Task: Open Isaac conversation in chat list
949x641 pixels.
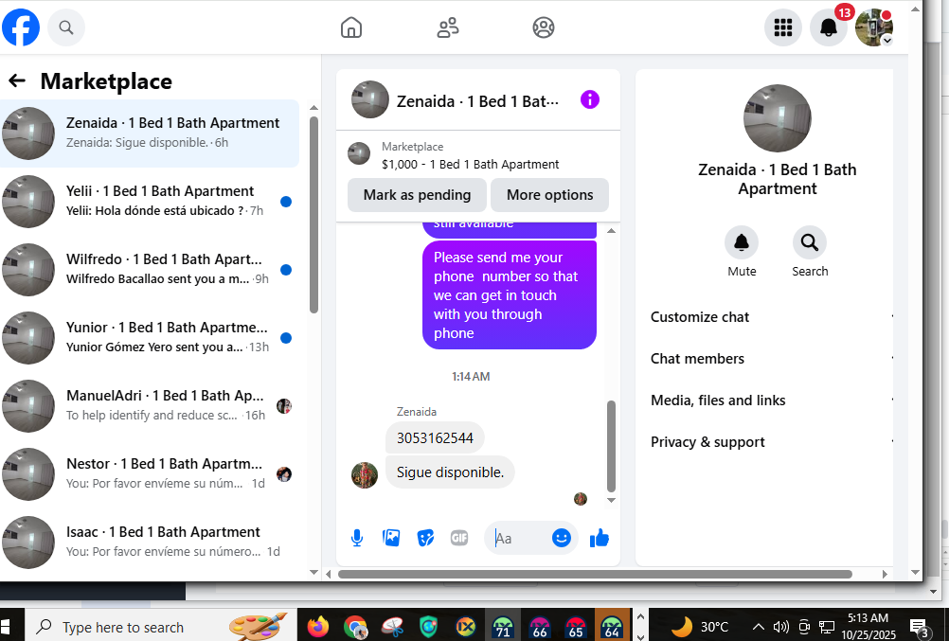Action: [150, 542]
